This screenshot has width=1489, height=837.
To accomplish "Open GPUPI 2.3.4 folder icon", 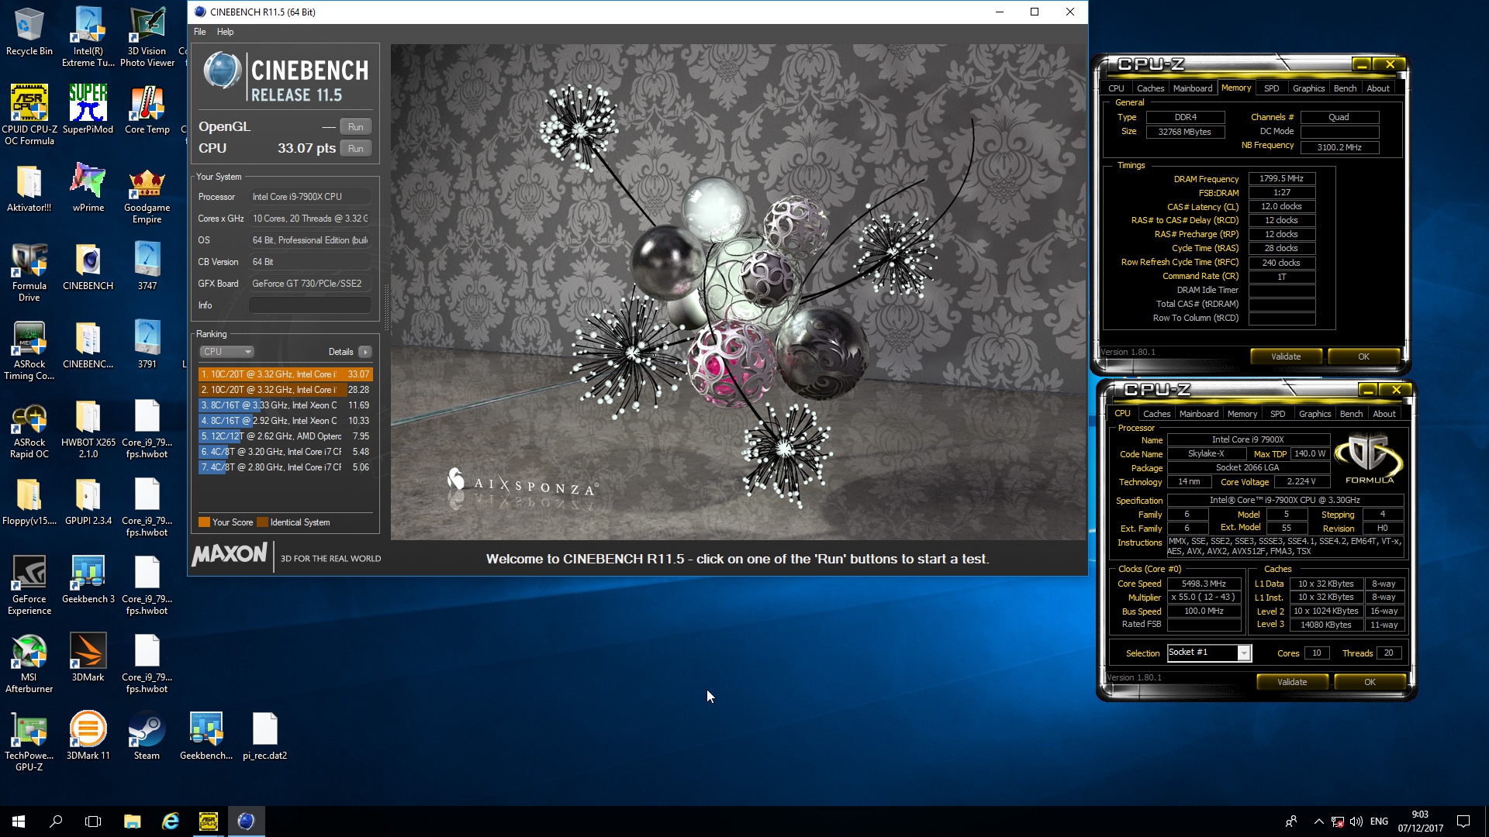I will click(88, 501).
